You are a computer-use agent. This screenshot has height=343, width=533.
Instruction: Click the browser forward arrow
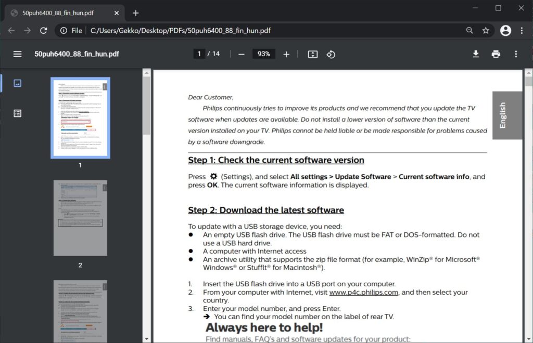27,31
